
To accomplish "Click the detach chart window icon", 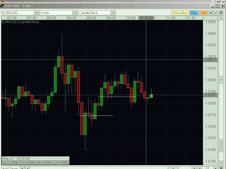I will point(221,13).
